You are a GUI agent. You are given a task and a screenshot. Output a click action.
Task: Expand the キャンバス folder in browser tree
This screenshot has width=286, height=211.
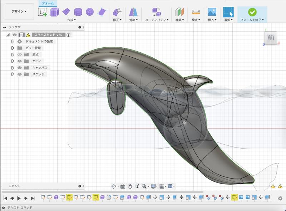click(13, 68)
